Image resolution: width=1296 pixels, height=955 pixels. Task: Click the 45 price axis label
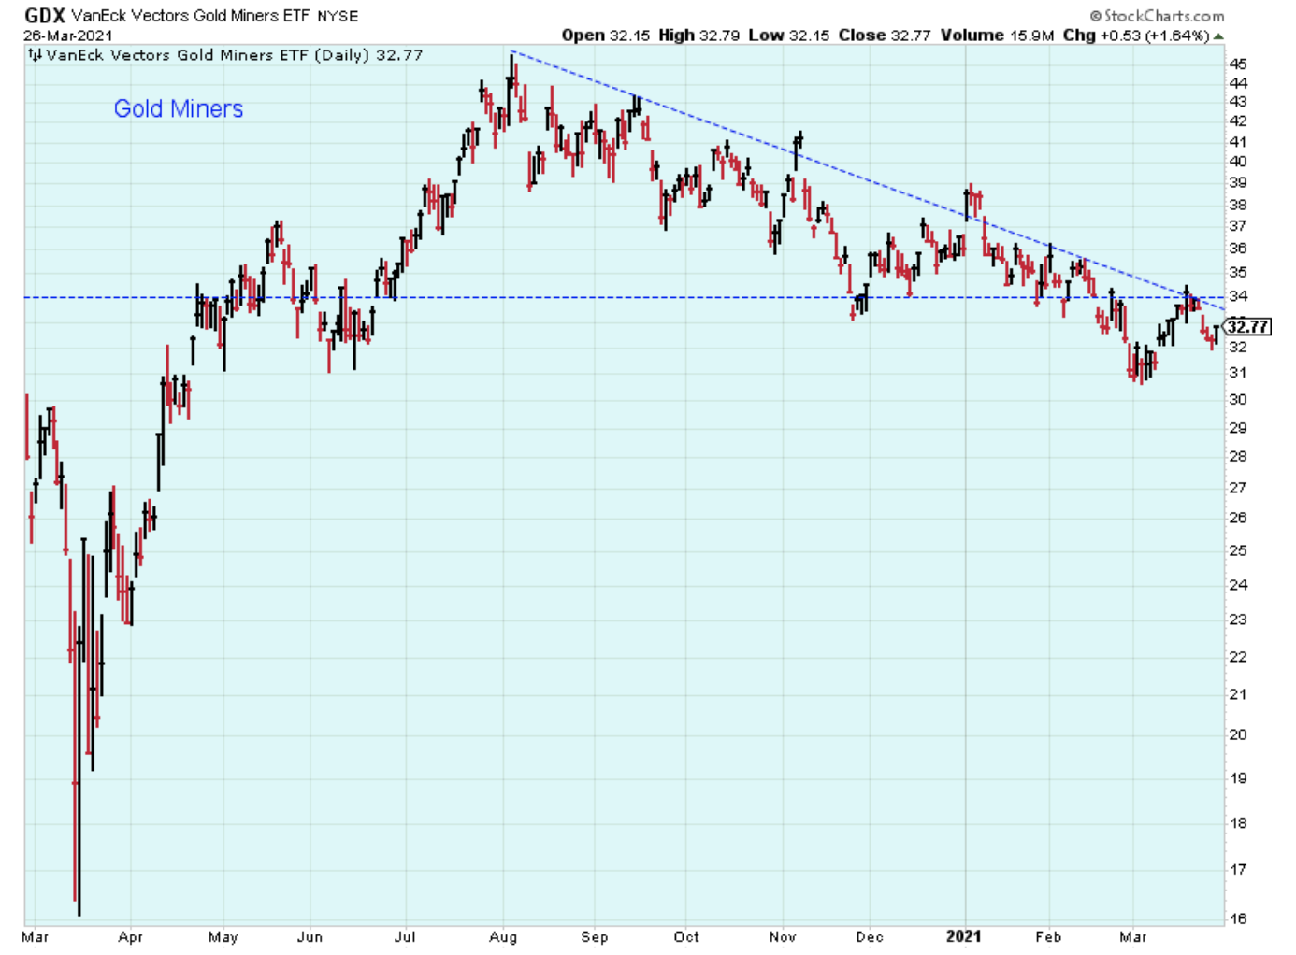(x=1238, y=64)
